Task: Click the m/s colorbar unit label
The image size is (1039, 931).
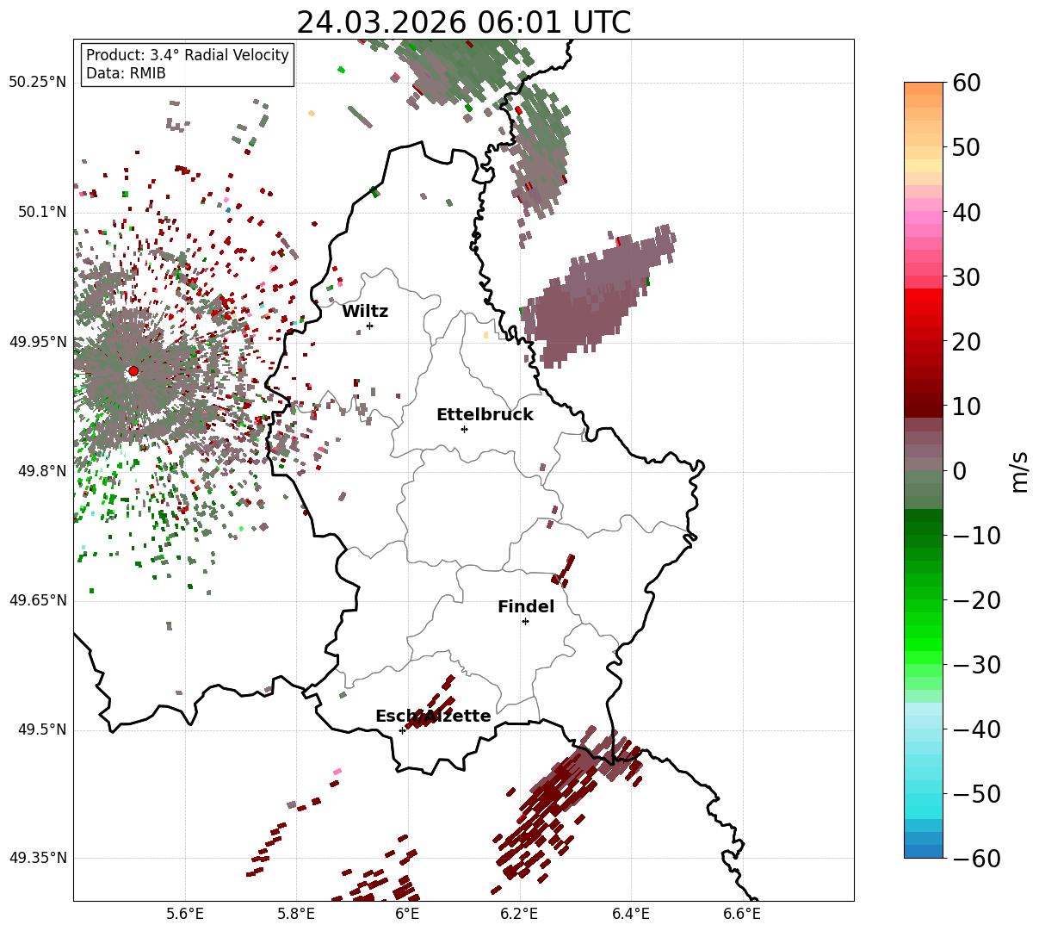Action: pyautogui.click(x=1019, y=470)
